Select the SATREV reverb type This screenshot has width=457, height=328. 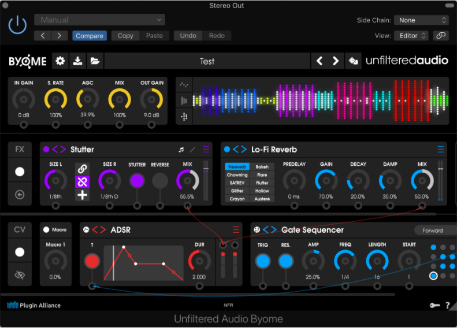pyautogui.click(x=237, y=182)
